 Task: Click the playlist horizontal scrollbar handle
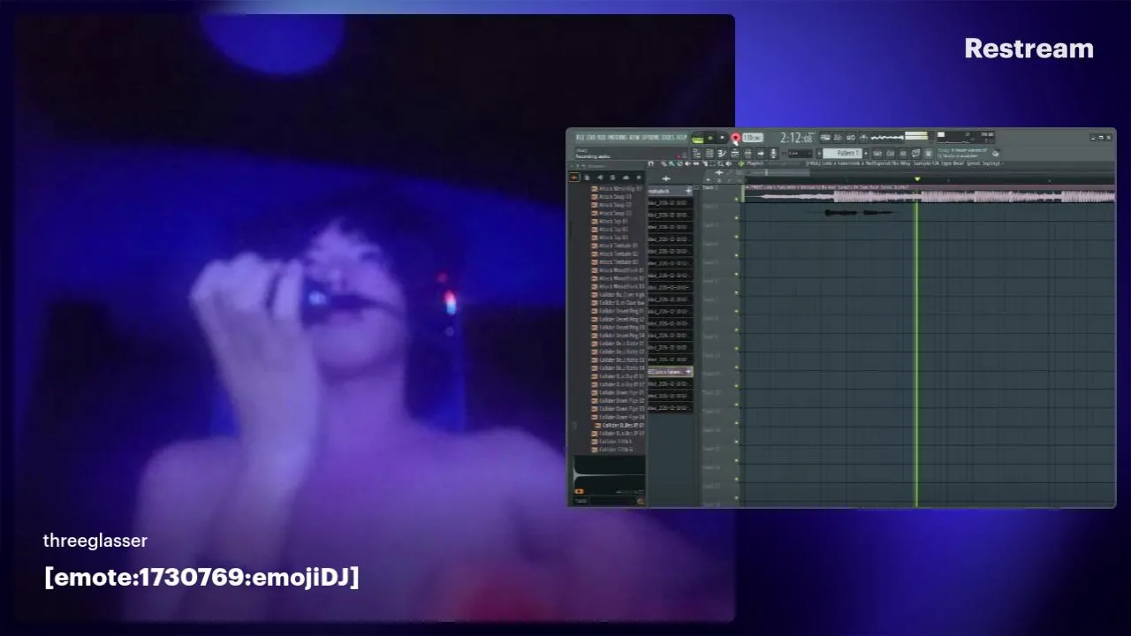click(778, 172)
